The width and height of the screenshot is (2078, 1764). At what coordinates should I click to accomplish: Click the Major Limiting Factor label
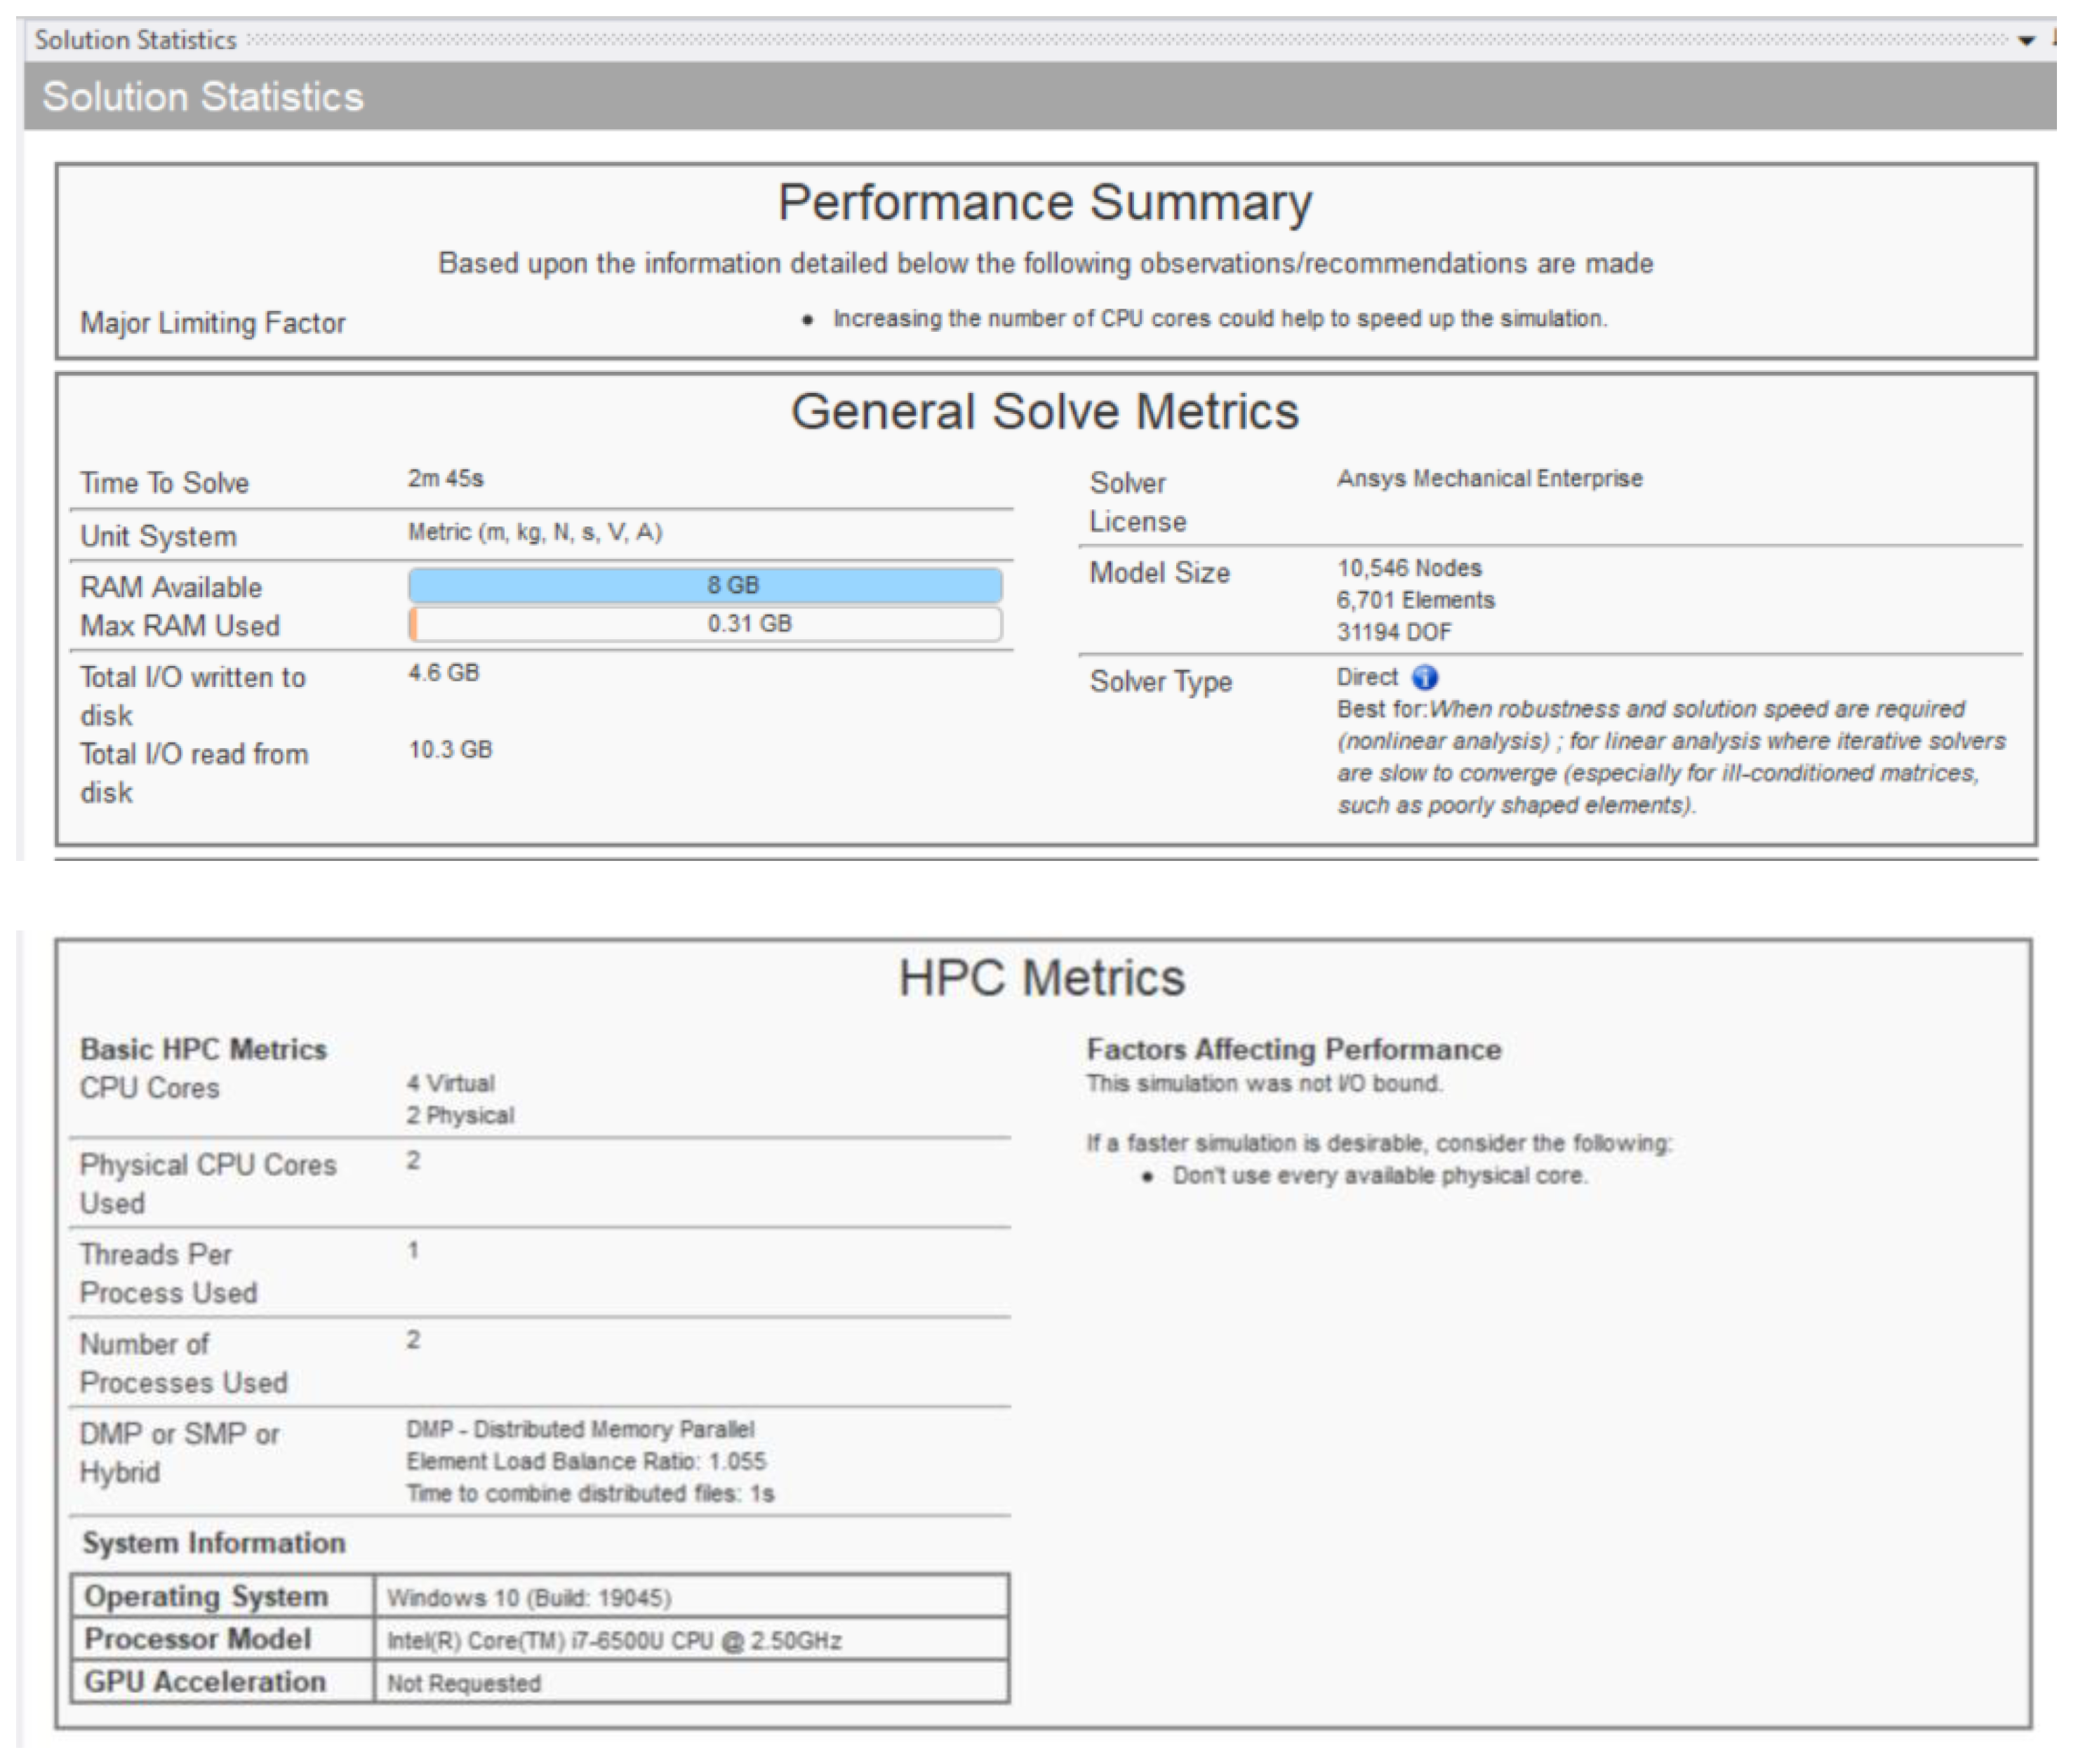[212, 323]
